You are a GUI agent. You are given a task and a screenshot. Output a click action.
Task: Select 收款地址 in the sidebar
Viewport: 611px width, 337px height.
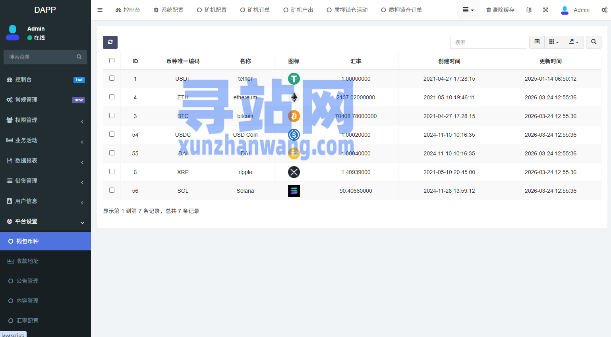[x=27, y=261]
